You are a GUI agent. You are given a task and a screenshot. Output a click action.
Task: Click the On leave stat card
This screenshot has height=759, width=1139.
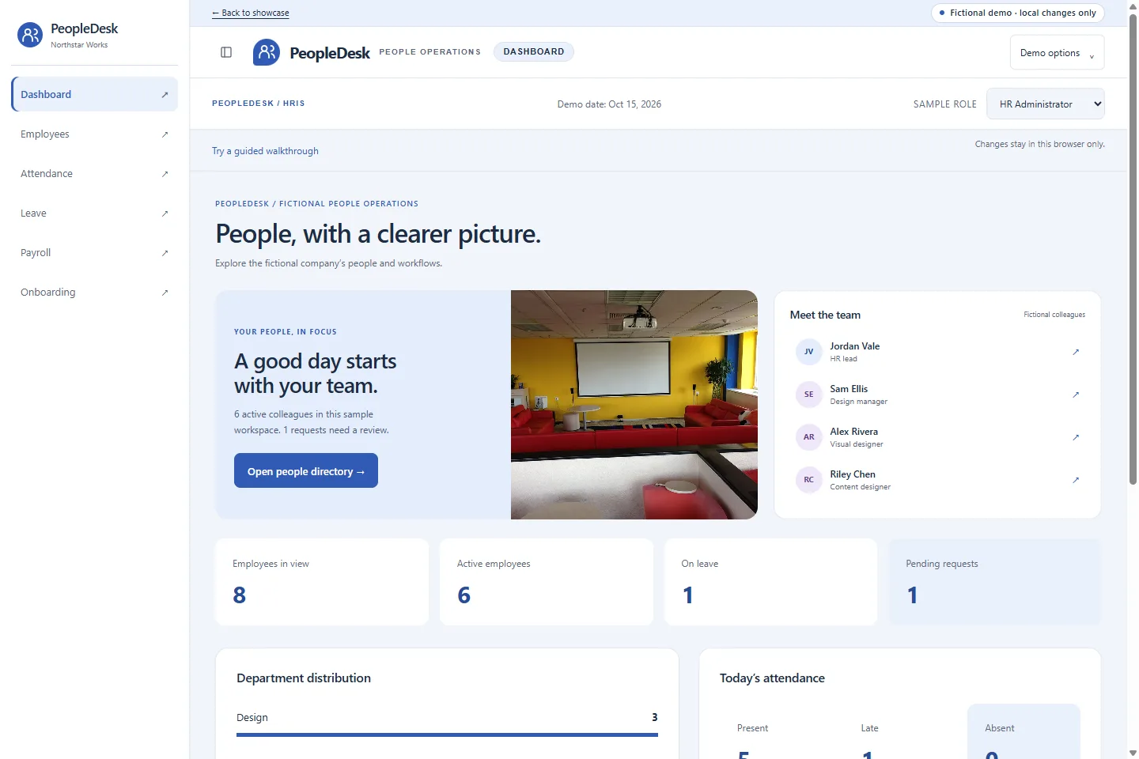pyautogui.click(x=771, y=582)
